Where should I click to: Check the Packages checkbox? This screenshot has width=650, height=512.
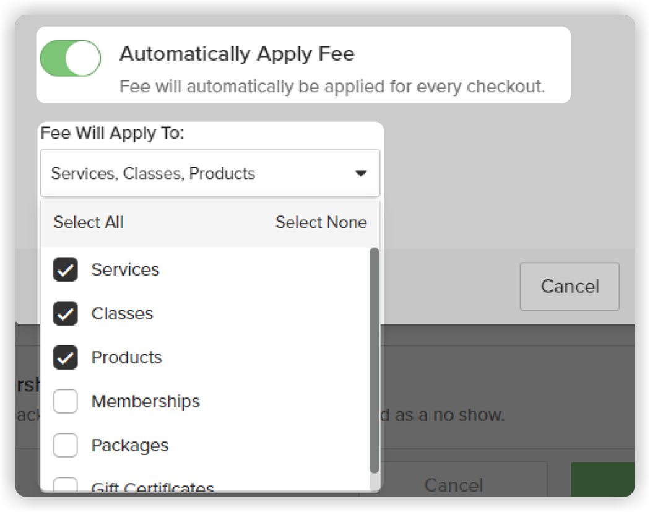pyautogui.click(x=66, y=445)
